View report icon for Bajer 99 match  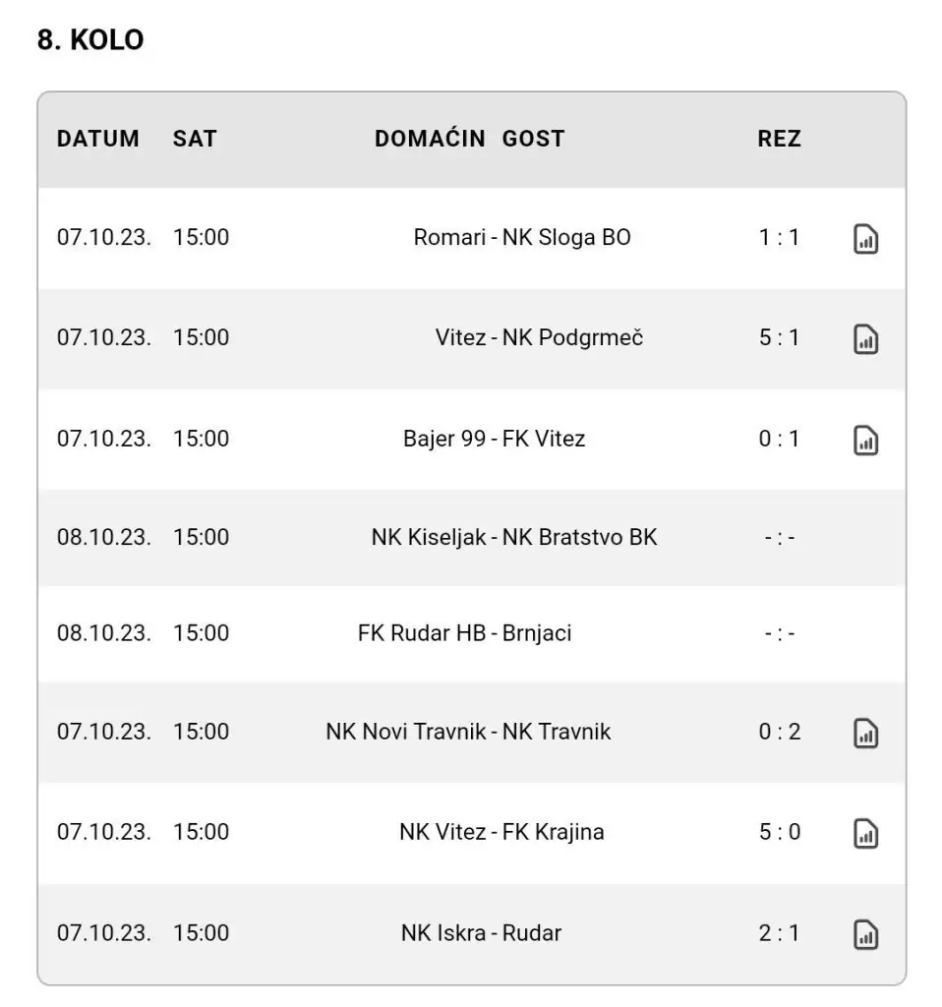click(x=865, y=441)
